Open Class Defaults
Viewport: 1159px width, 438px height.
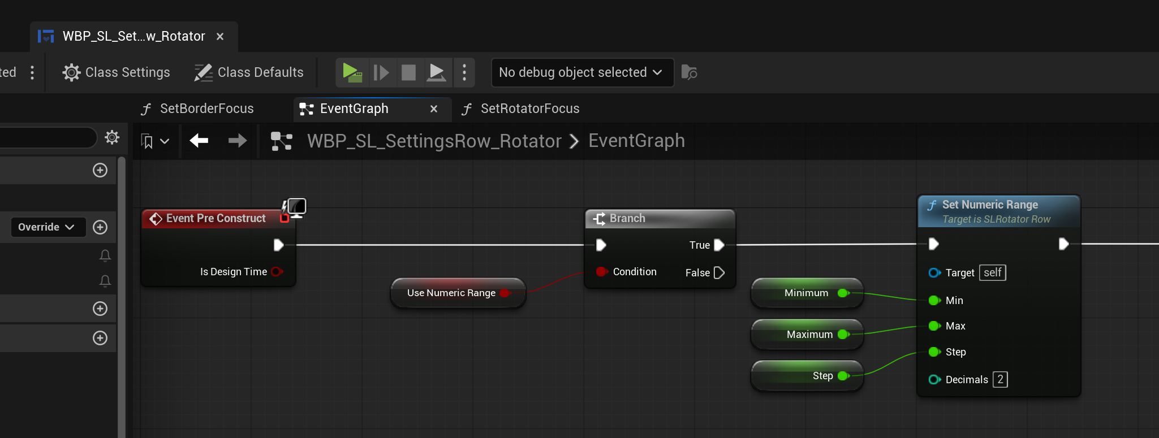(x=249, y=72)
